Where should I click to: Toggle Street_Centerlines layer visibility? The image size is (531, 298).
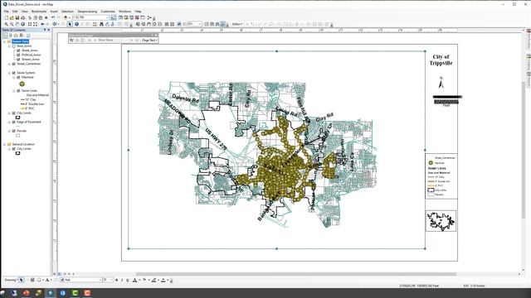[14, 64]
